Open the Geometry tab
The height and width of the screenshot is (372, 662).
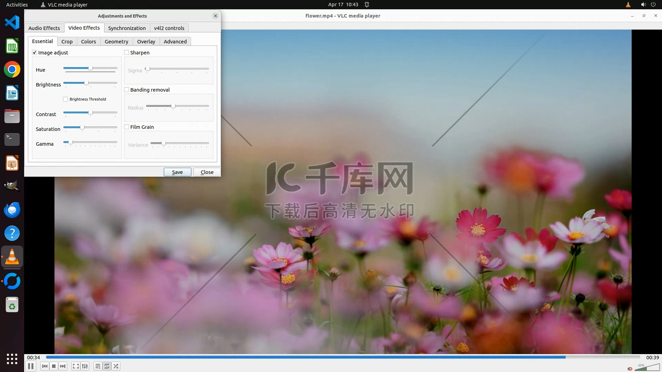(116, 41)
